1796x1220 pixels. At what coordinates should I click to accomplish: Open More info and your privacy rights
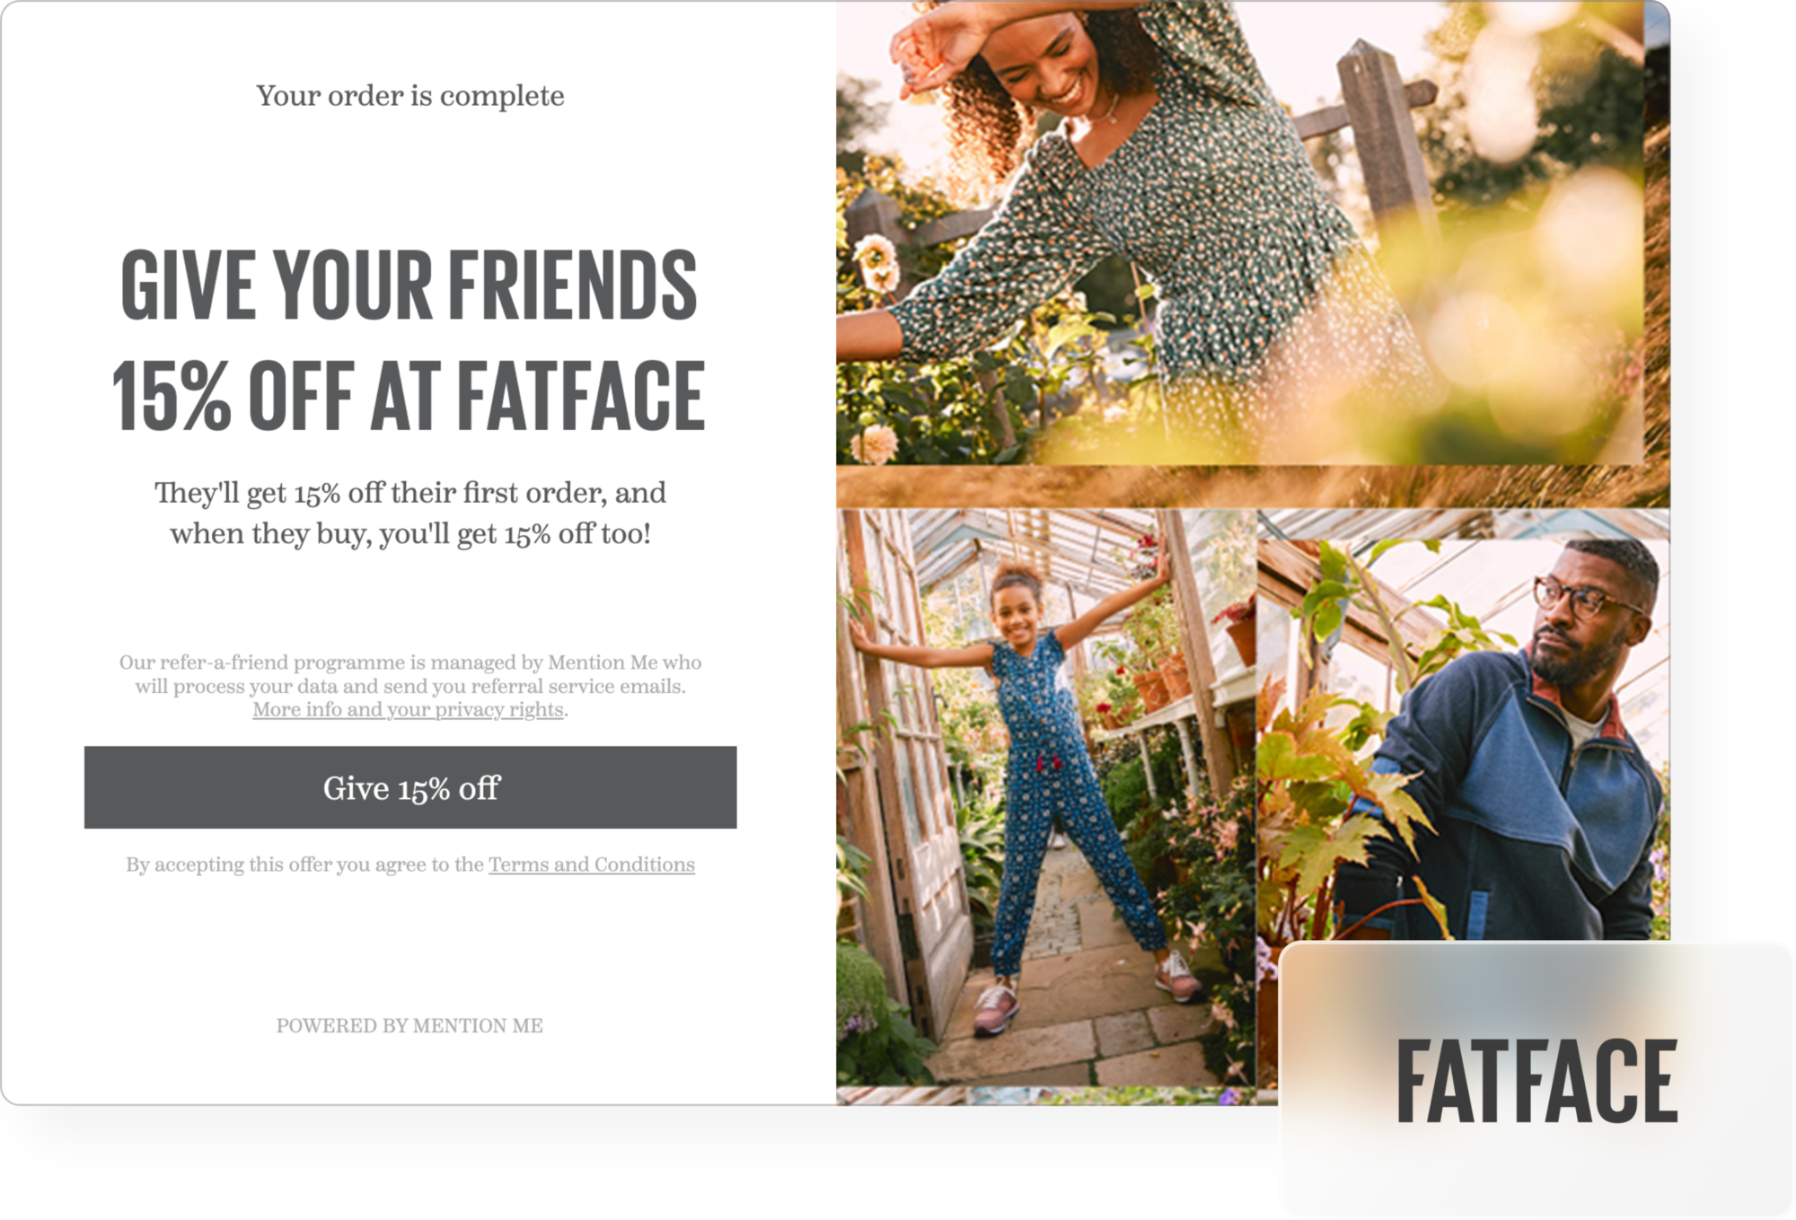[x=409, y=710]
